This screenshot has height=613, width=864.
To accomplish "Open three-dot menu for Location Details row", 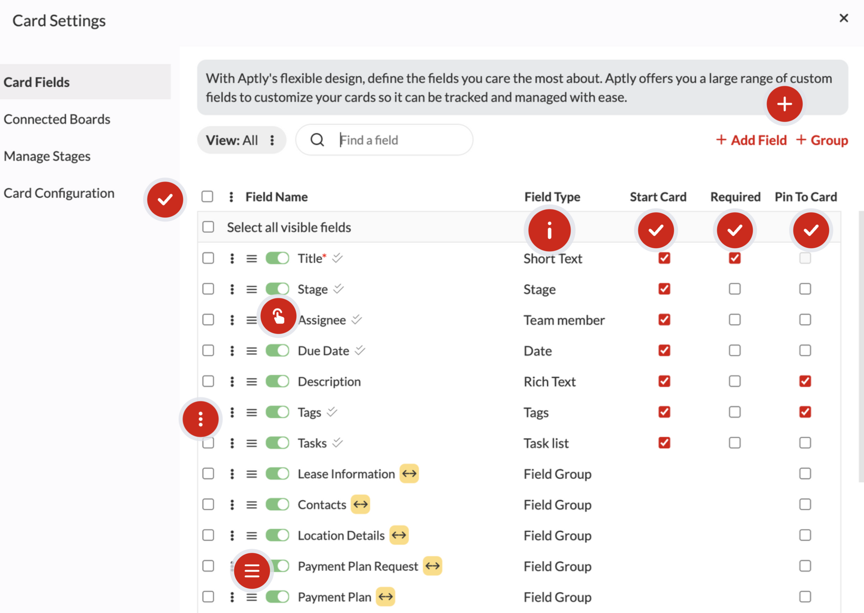I will tap(232, 535).
